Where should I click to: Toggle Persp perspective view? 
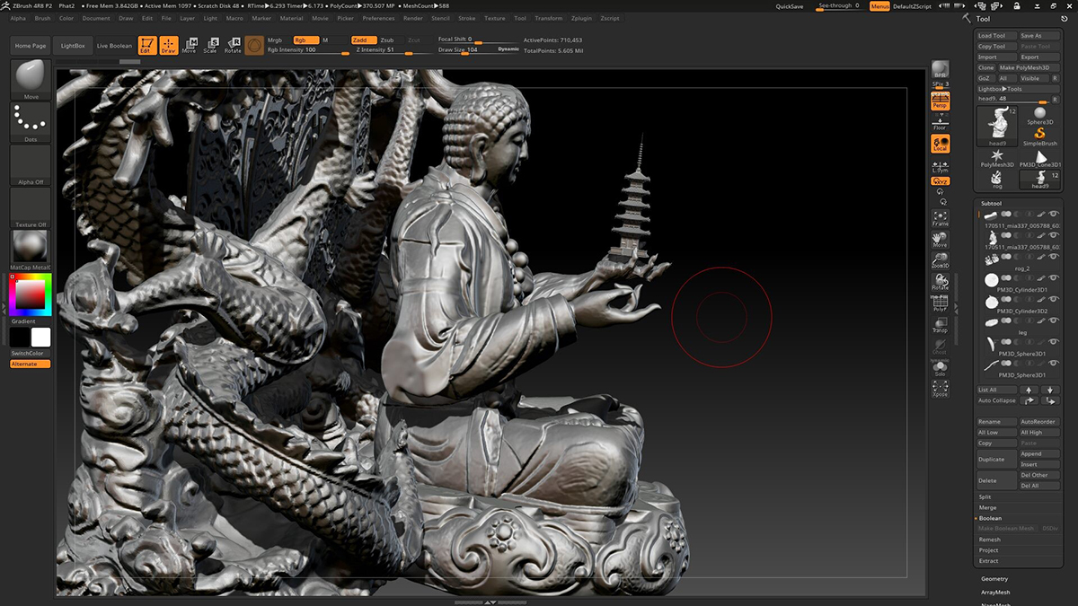point(940,103)
